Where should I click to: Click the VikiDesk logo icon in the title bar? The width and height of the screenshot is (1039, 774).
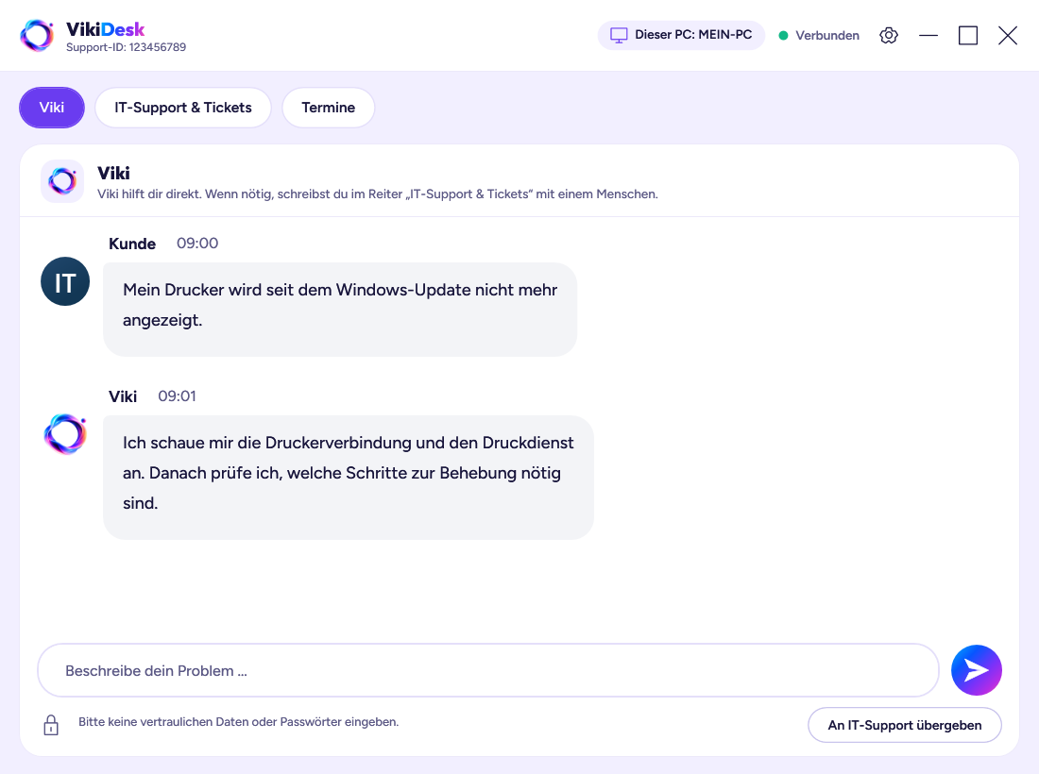(x=37, y=35)
